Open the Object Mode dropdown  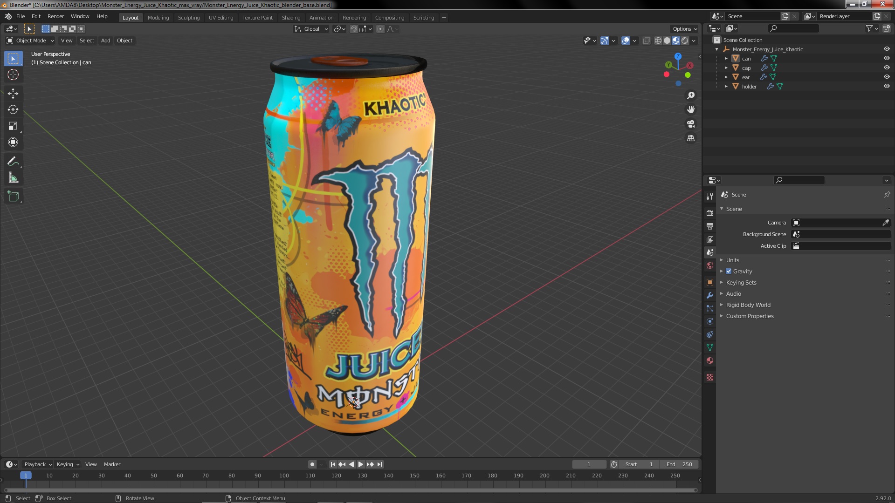[x=30, y=41]
